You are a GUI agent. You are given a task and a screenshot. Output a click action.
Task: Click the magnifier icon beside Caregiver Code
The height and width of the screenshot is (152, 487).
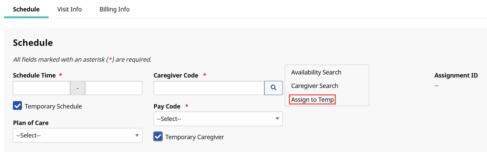[273, 88]
